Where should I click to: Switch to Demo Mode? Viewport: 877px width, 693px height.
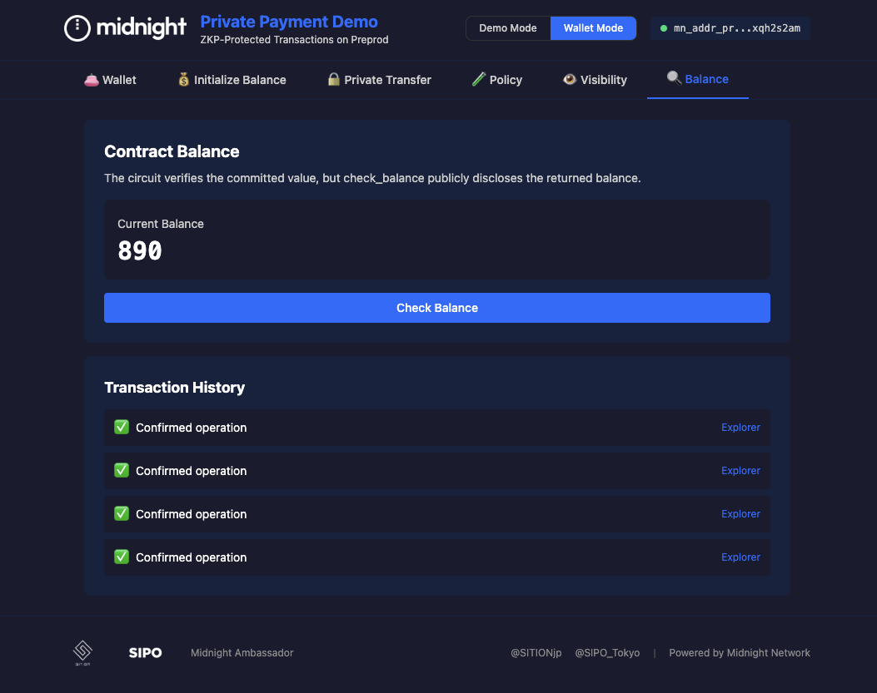(x=508, y=28)
